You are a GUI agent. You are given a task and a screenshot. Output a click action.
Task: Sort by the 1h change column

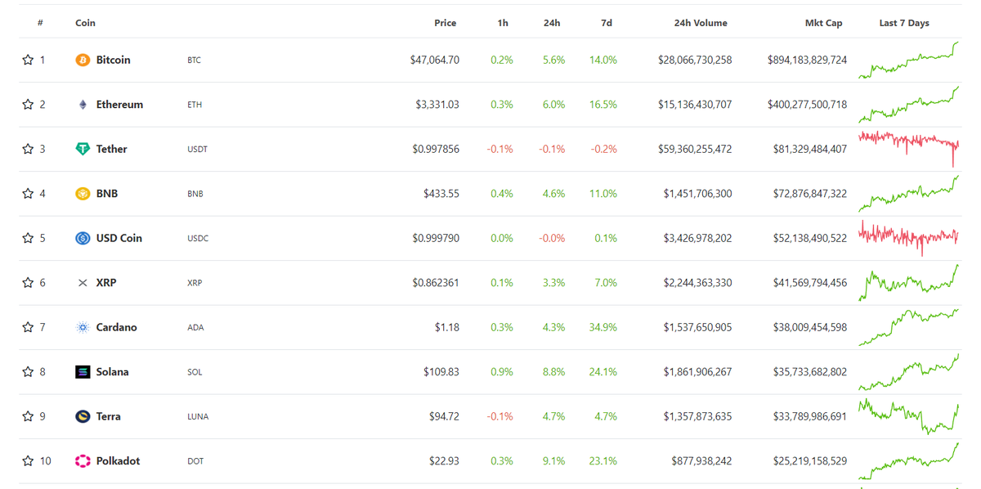[x=503, y=23]
